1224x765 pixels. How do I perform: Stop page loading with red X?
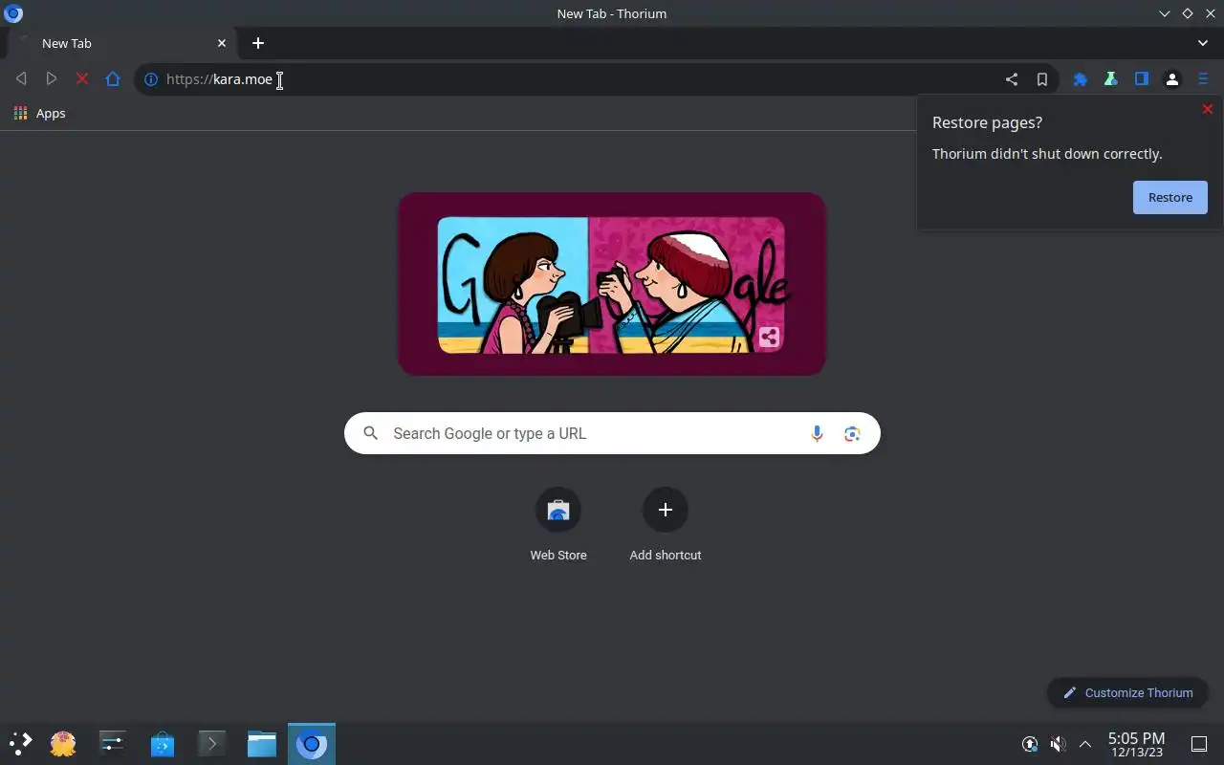click(82, 79)
